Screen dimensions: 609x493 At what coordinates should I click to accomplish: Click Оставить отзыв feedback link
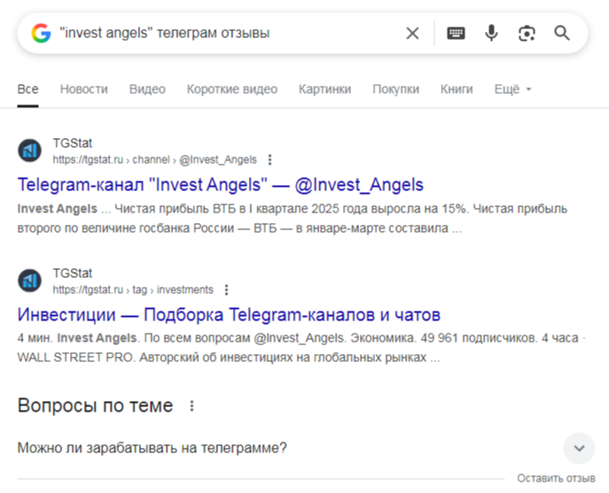pyautogui.click(x=556, y=478)
